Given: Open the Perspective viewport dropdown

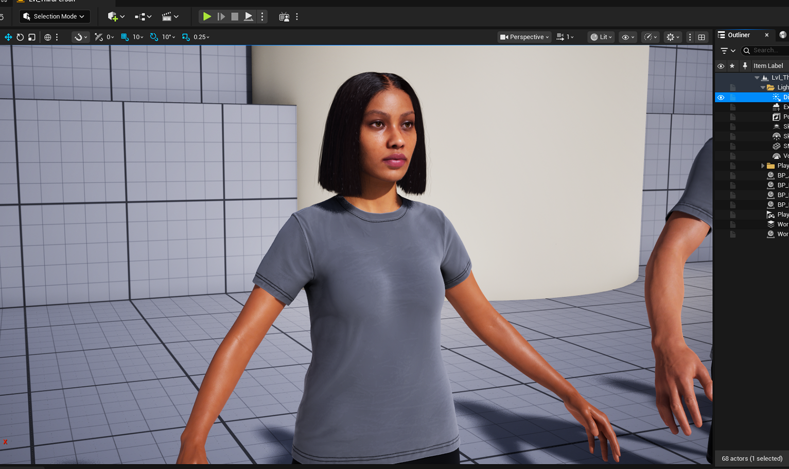Looking at the screenshot, I should pyautogui.click(x=523, y=37).
